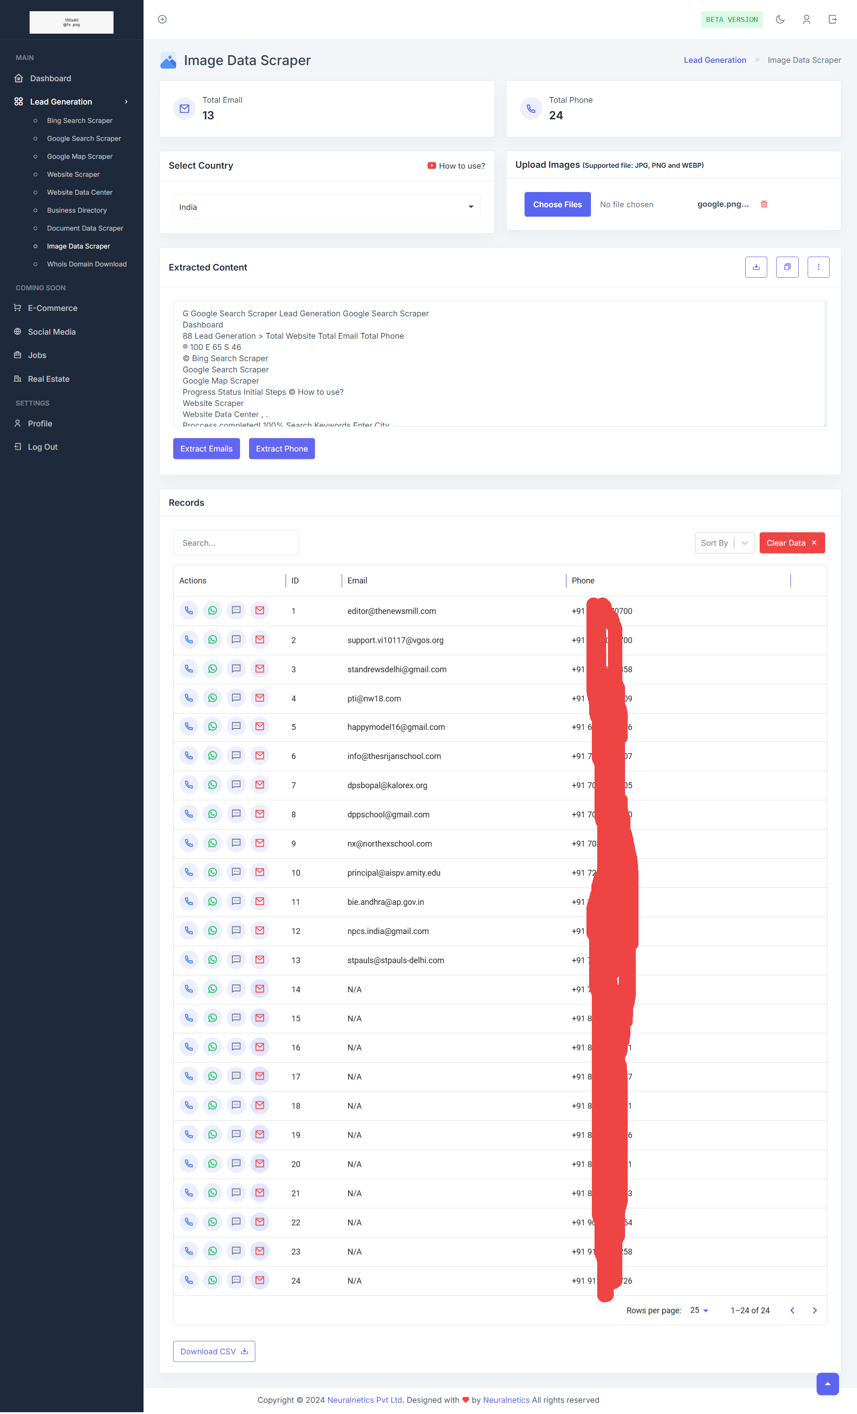Open Real Estate sidebar section
Viewport: 857px width, 1414px height.
point(48,379)
